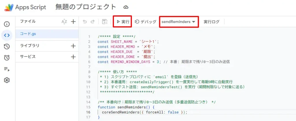Select the コード.gs file
The height and width of the screenshot is (121, 296).
coord(28,34)
